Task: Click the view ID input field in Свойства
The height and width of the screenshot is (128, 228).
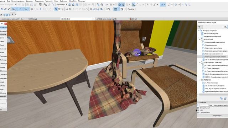Action: coord(204,105)
